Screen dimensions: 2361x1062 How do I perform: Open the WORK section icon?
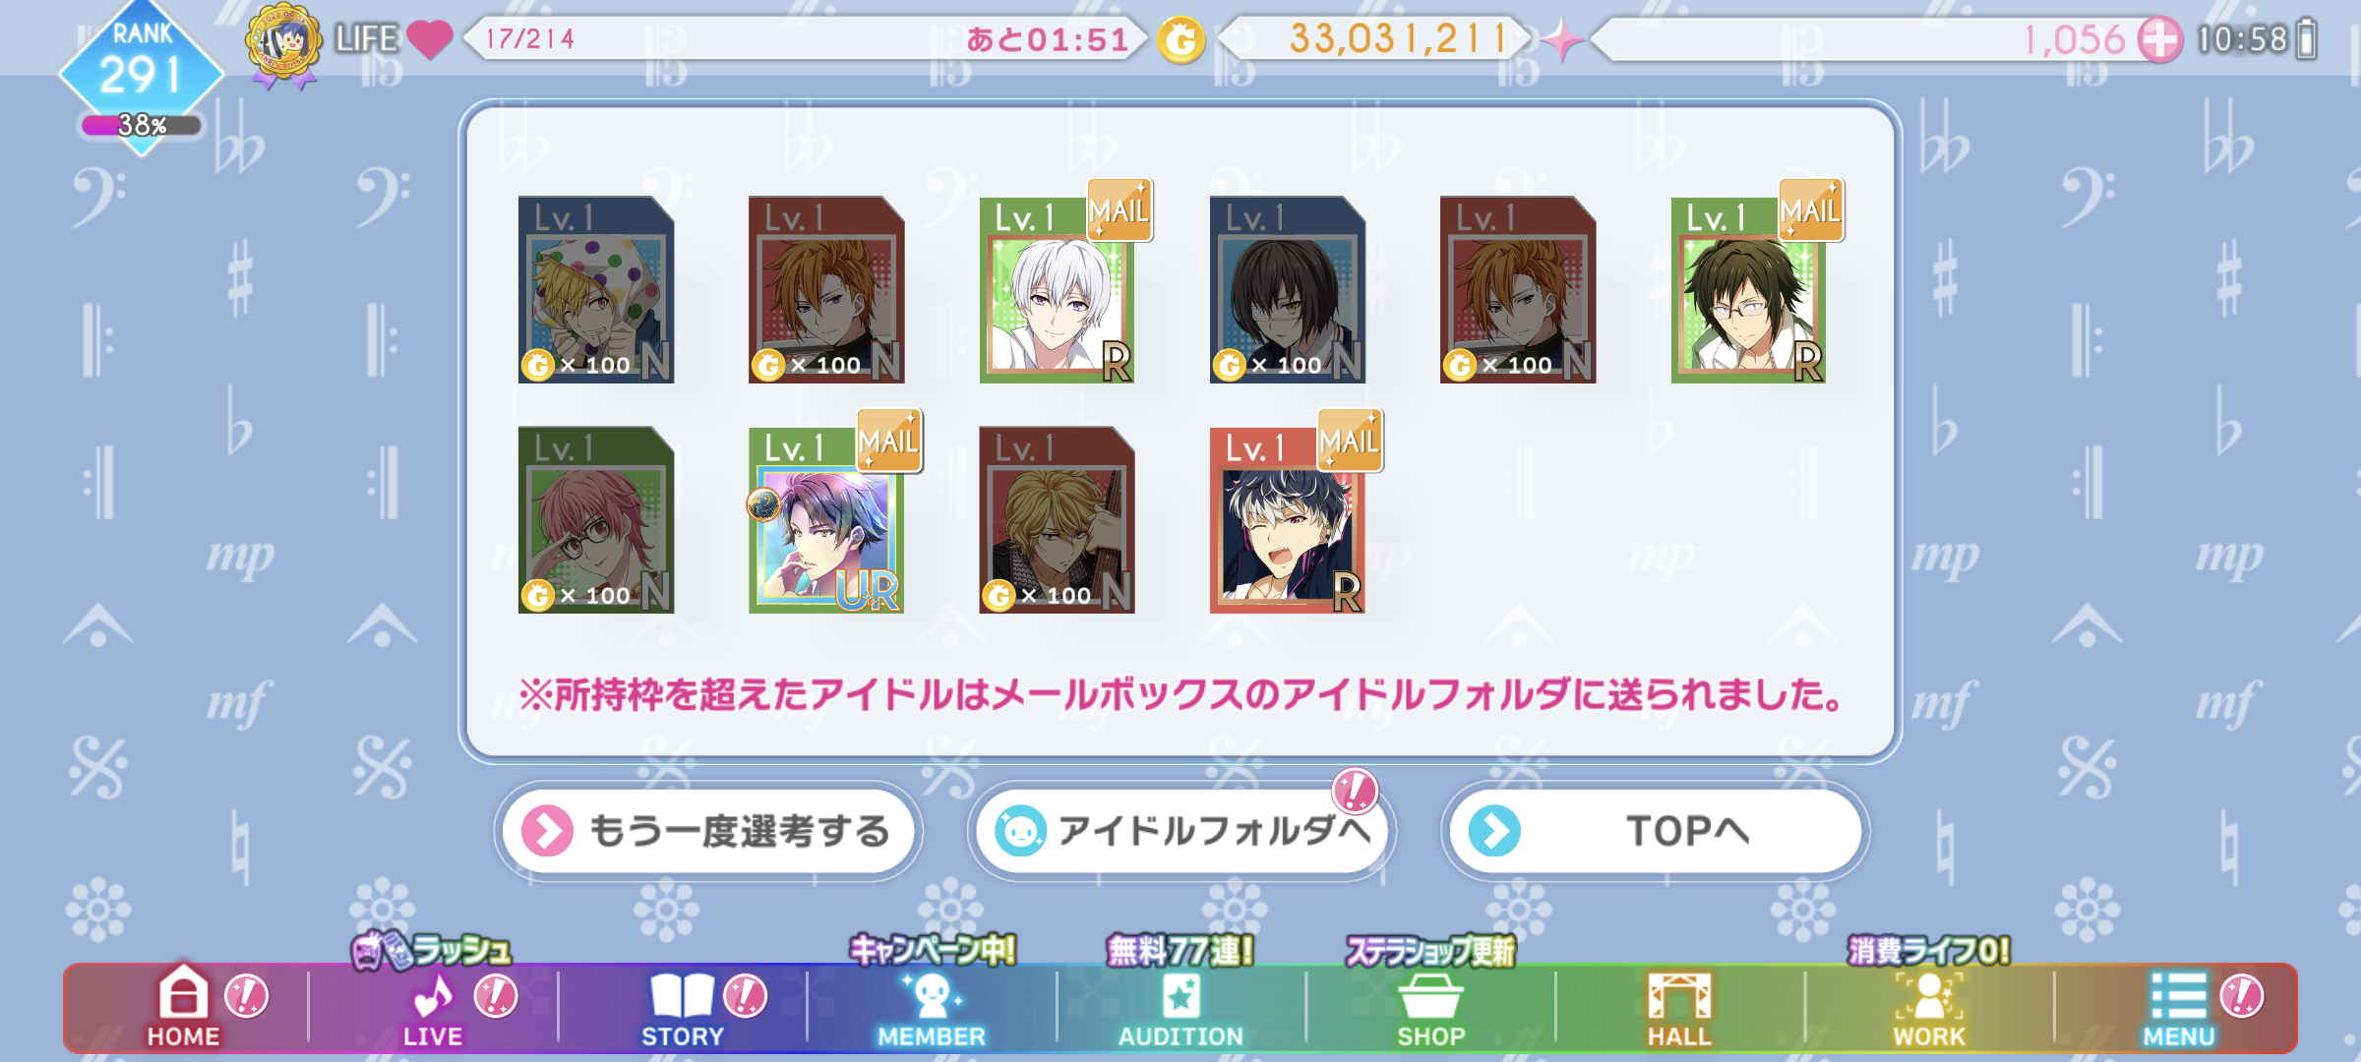[x=1928, y=1008]
